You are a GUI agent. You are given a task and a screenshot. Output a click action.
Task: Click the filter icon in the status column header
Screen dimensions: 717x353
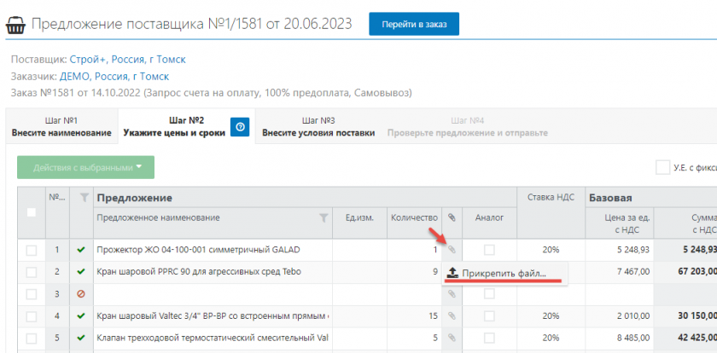83,198
